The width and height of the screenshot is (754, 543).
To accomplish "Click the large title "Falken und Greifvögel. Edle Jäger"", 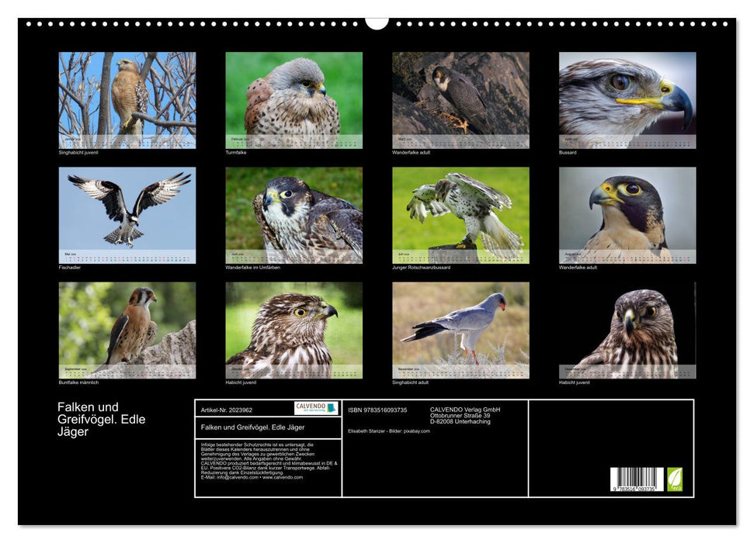I will (x=101, y=420).
